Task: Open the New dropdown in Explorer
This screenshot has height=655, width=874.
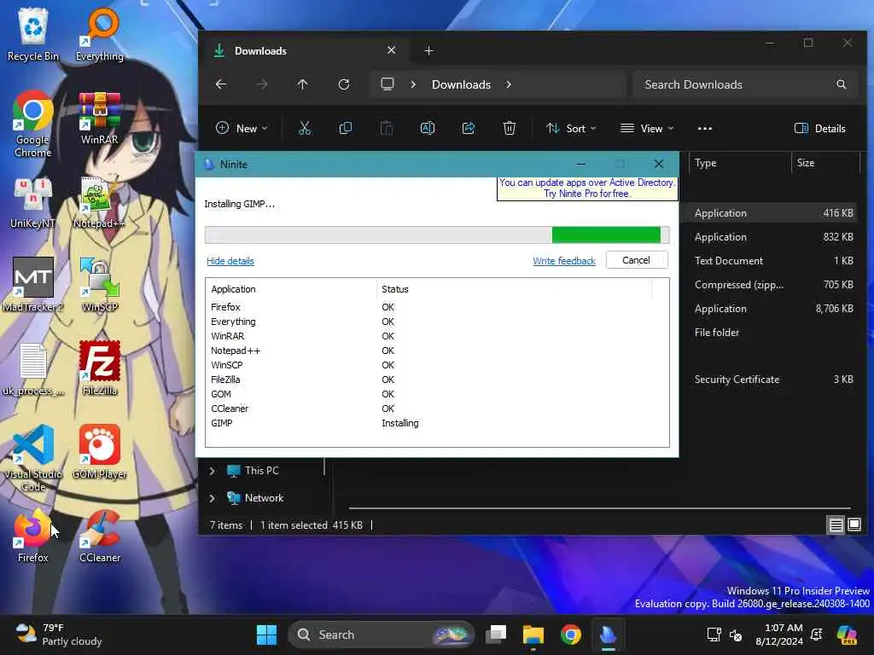Action: [242, 129]
